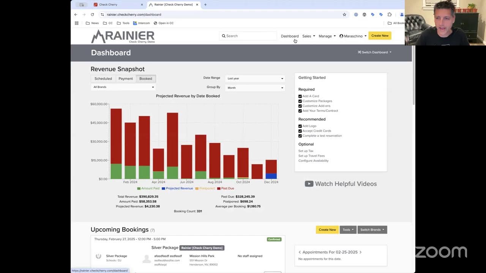Open the Chrome extensions puzzle icon
Image resolution: width=486 pixels, height=273 pixels.
(x=390, y=14)
